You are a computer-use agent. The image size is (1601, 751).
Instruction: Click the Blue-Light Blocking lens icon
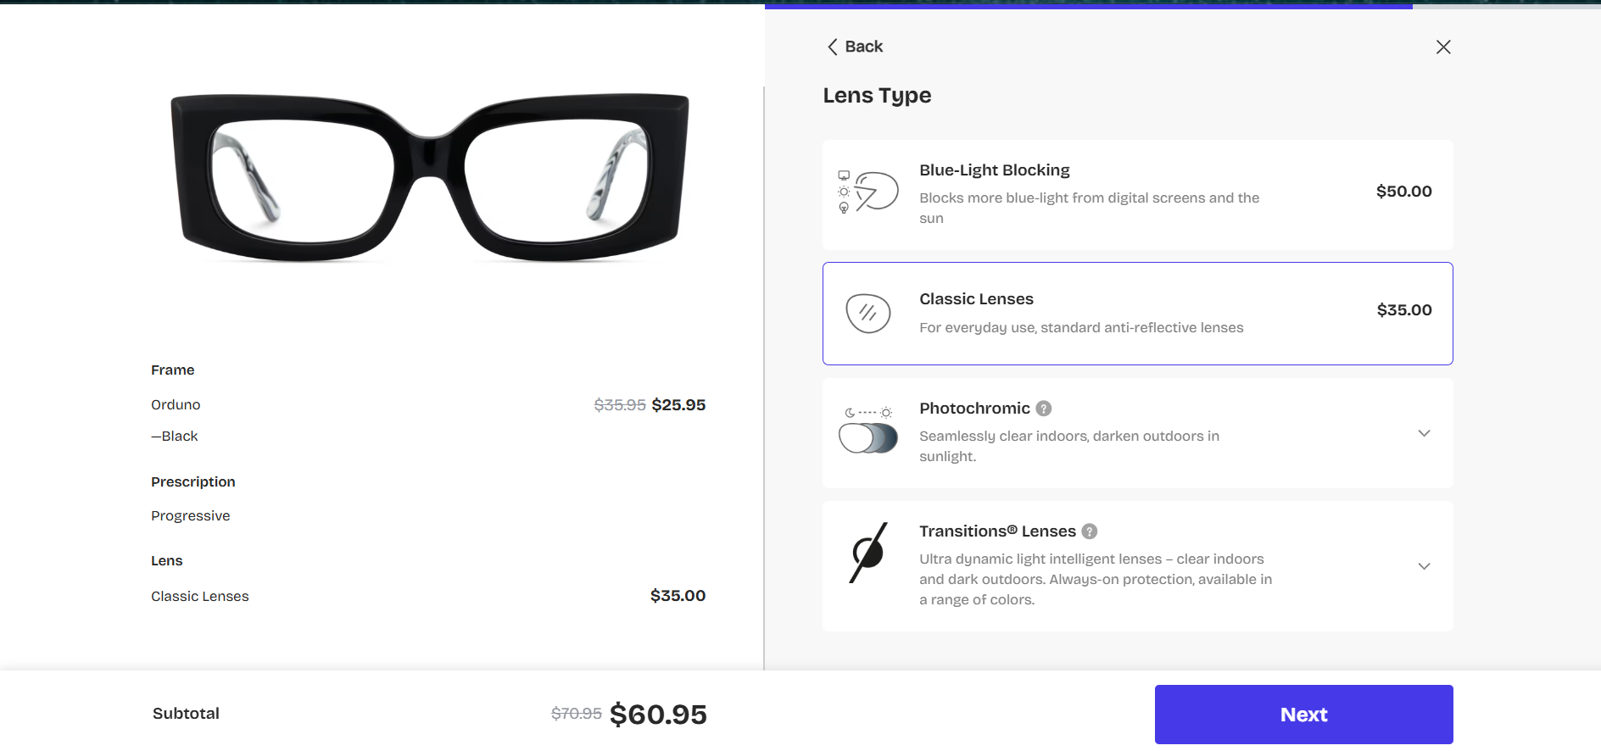pyautogui.click(x=867, y=192)
